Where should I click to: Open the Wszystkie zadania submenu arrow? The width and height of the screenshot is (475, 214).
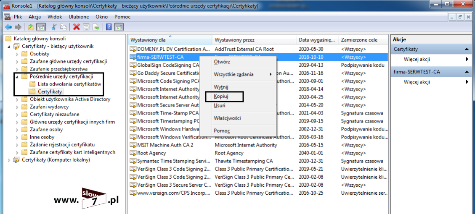tap(271, 74)
